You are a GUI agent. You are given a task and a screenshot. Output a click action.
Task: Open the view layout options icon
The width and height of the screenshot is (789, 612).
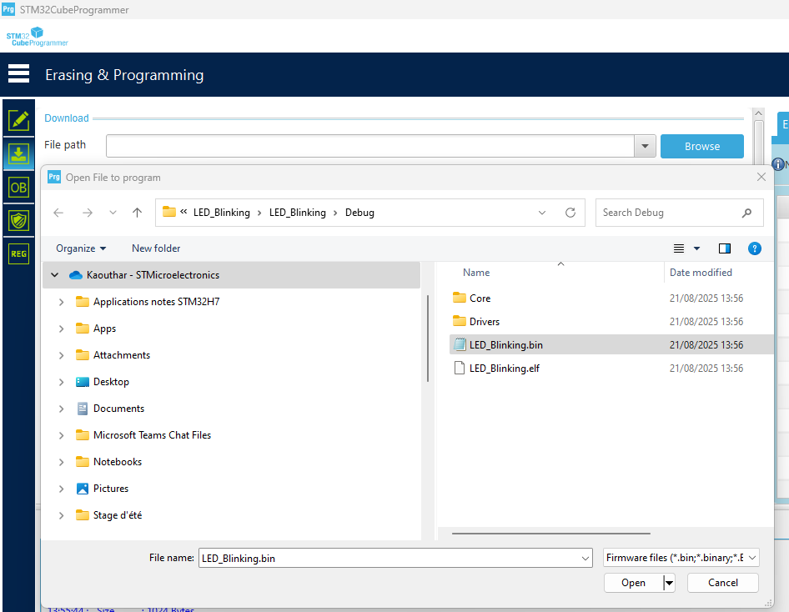point(679,248)
